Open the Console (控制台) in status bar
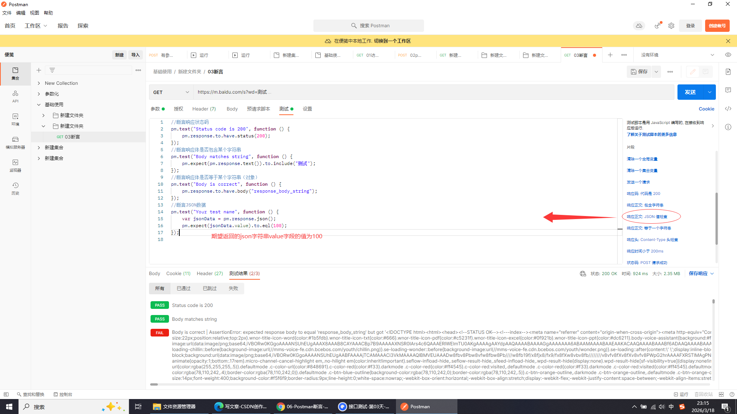 [63, 394]
